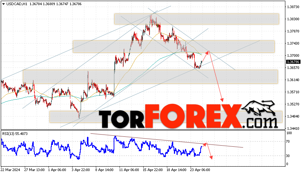This screenshot has height=174, width=302.
Task: Click the 1.34840 price axis label
Action: [x=293, y=116]
